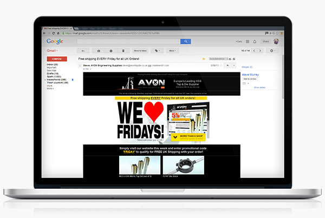This screenshot has width=325, height=218.
Task: Expand the More labels link in sidebar
Action: [50, 89]
